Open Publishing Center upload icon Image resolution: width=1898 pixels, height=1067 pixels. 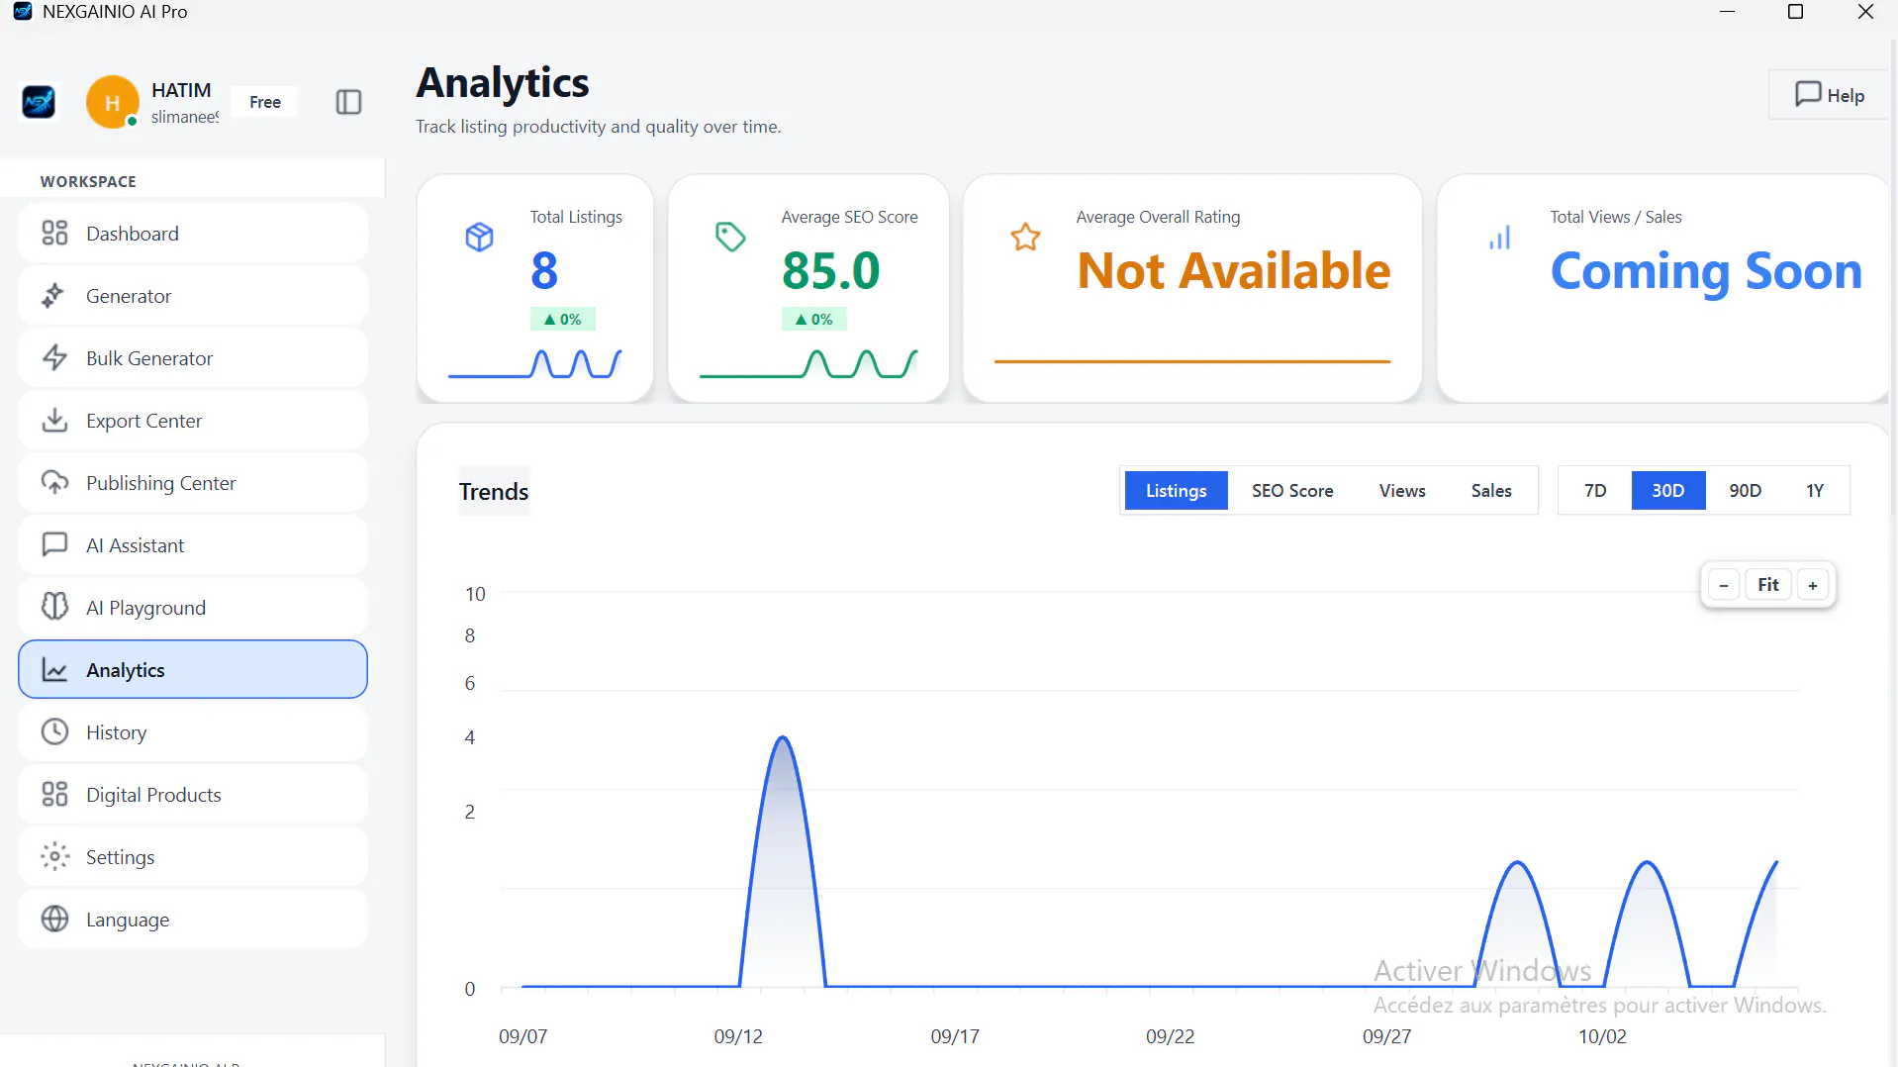point(54,483)
